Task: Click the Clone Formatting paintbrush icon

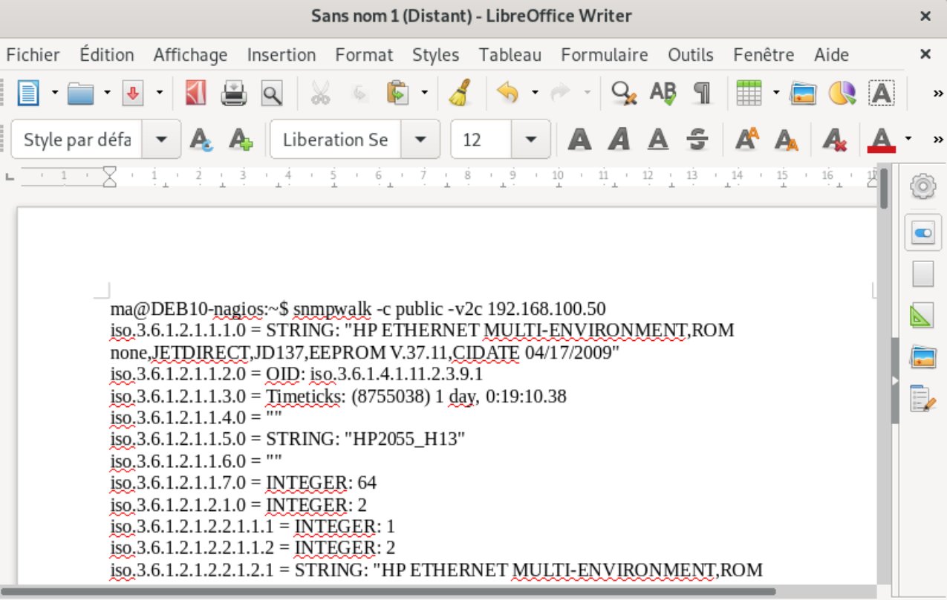Action: (x=461, y=94)
